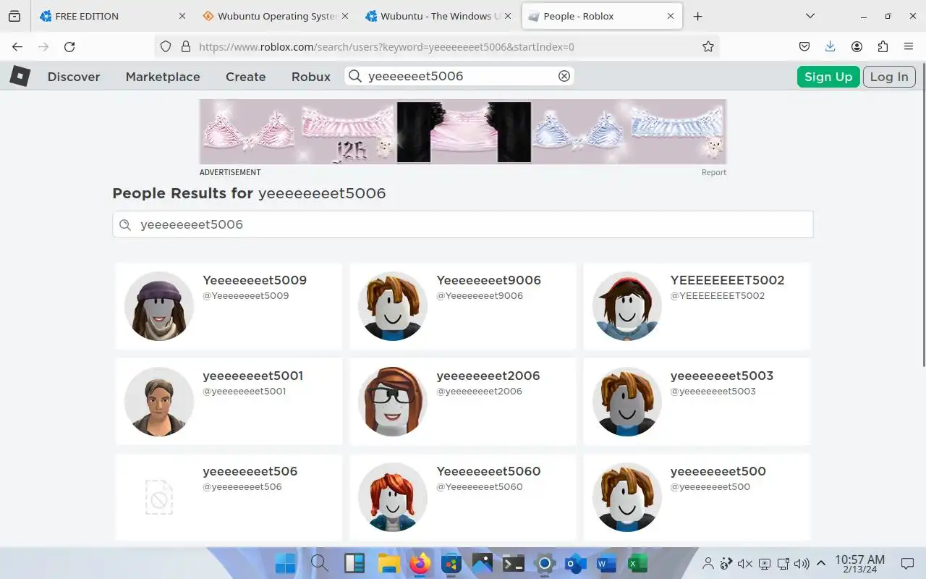926x579 pixels.
Task: Open the YEEEEEEEET5002 profile name
Action: (x=727, y=280)
